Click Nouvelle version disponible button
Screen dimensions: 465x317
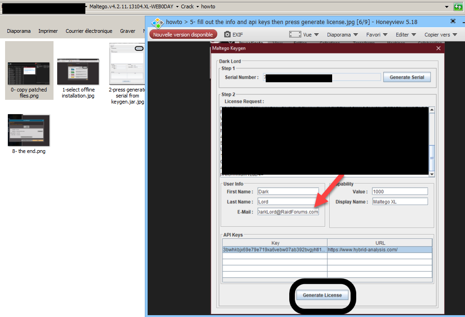pos(183,35)
